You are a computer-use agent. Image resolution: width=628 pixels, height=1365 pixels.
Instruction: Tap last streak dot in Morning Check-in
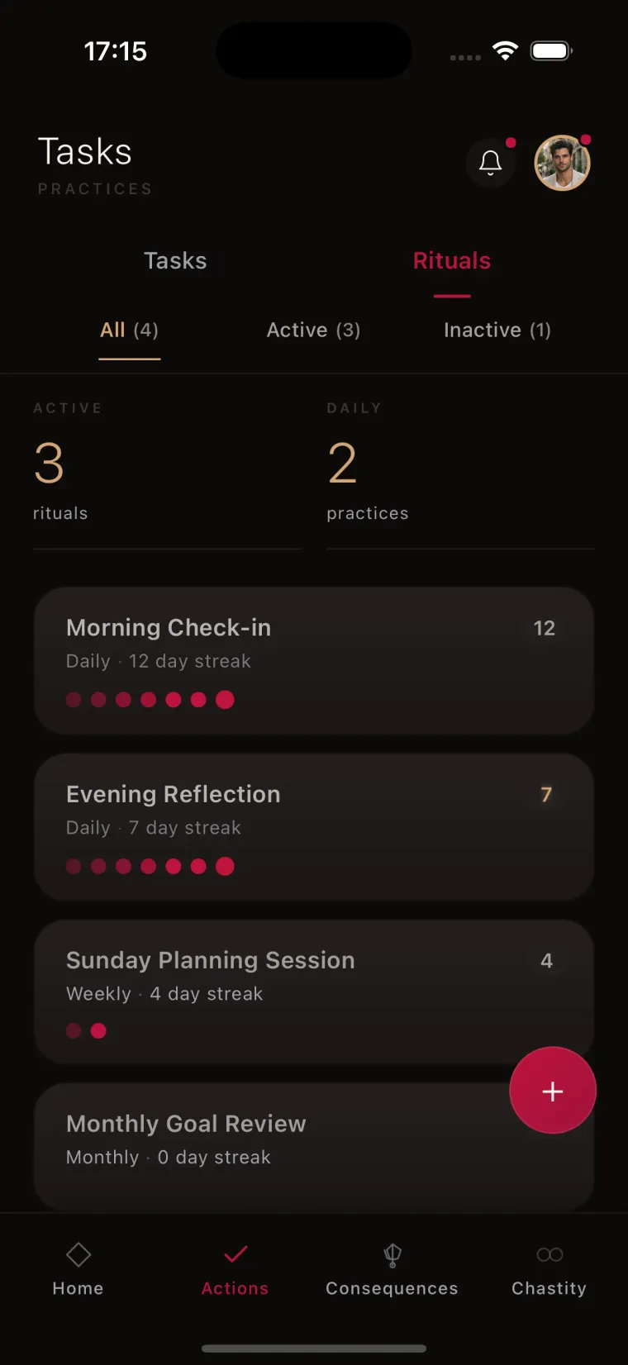pos(225,700)
